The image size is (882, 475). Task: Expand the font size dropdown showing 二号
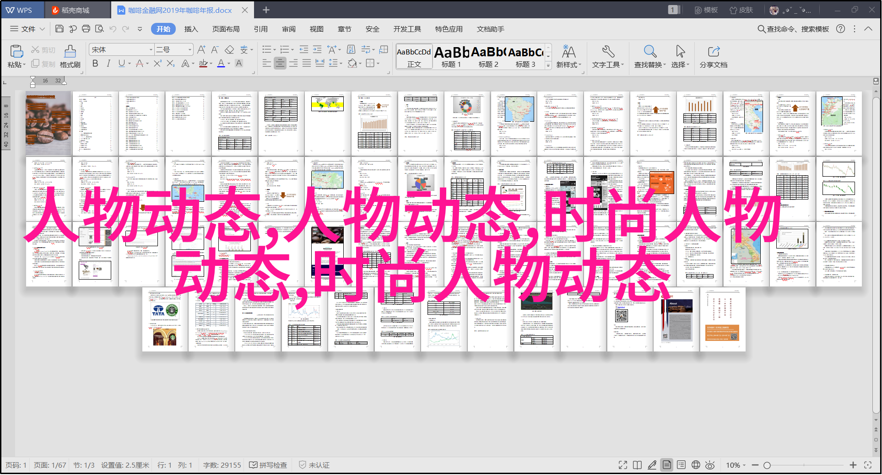[189, 49]
